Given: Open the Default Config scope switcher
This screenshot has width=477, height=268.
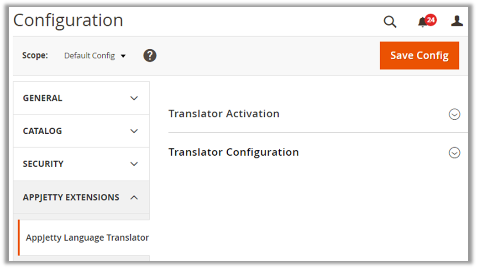Looking at the screenshot, I should click(90, 56).
